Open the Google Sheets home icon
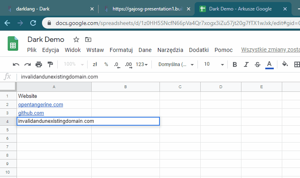 [x=13, y=43]
